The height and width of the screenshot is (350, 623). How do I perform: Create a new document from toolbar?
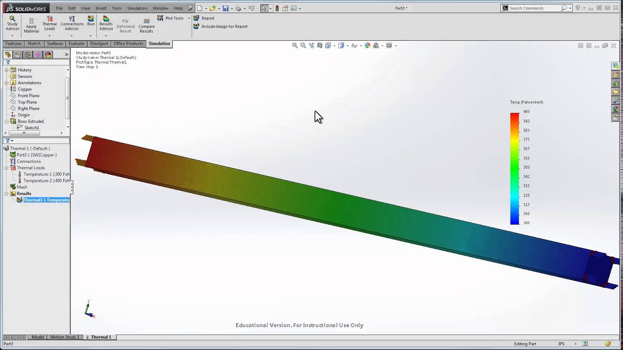click(200, 8)
